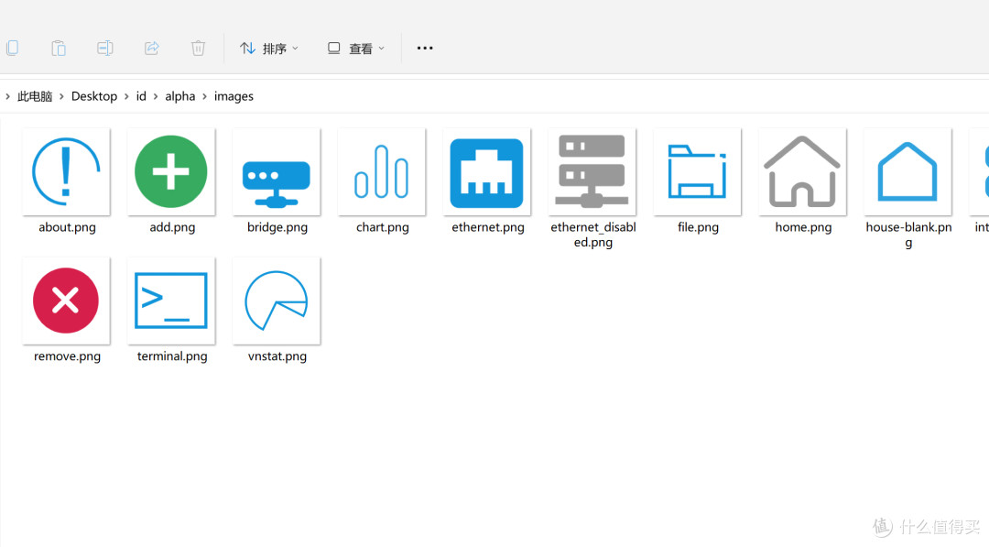Select the chart.png file
The height and width of the screenshot is (547, 989).
(382, 172)
